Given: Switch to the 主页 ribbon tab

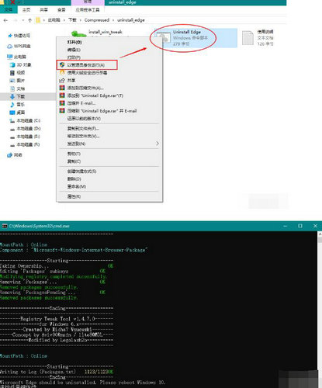Looking at the screenshot, I should click(x=26, y=10).
